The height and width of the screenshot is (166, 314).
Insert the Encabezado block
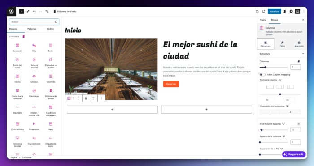click(x=34, y=126)
